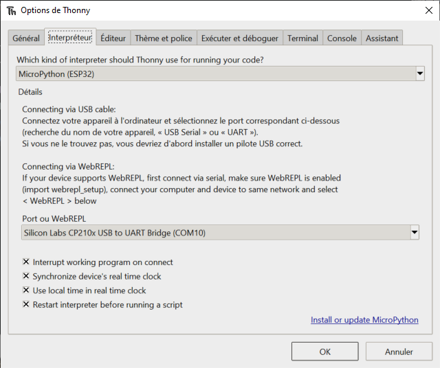Expand the interpreter type dropdown arrow
440x368 pixels.
pyautogui.click(x=419, y=73)
